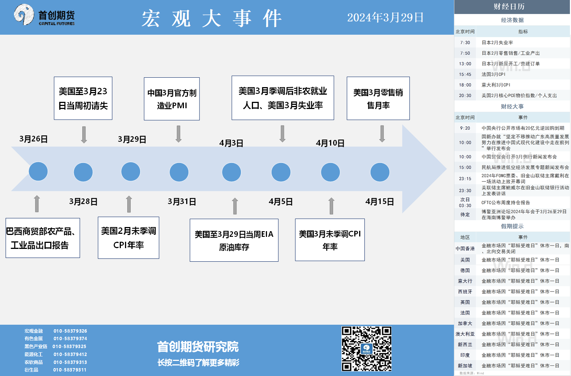The width and height of the screenshot is (571, 376).
Task: Click the timeline dot for 4月3日
Action: tap(231, 172)
